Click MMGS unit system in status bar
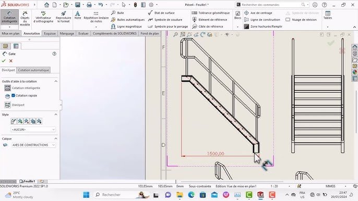Image resolution: width=358 pixels, height=201 pixels. [x=330, y=186]
